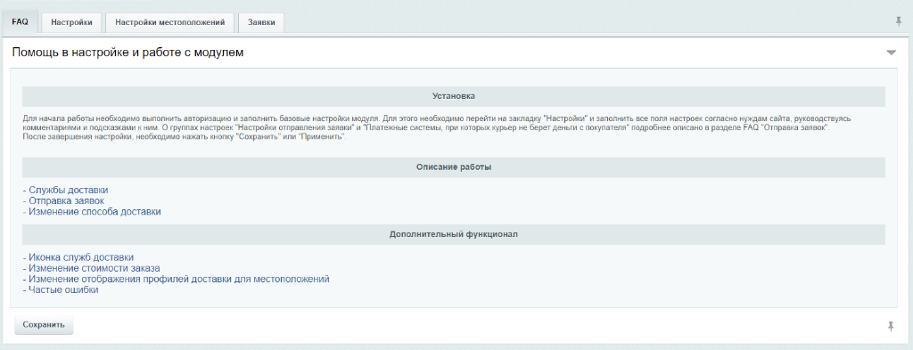Open the Настройки tab
The width and height of the screenshot is (913, 350).
[x=71, y=22]
